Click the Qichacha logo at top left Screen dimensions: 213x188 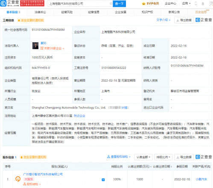10,3
